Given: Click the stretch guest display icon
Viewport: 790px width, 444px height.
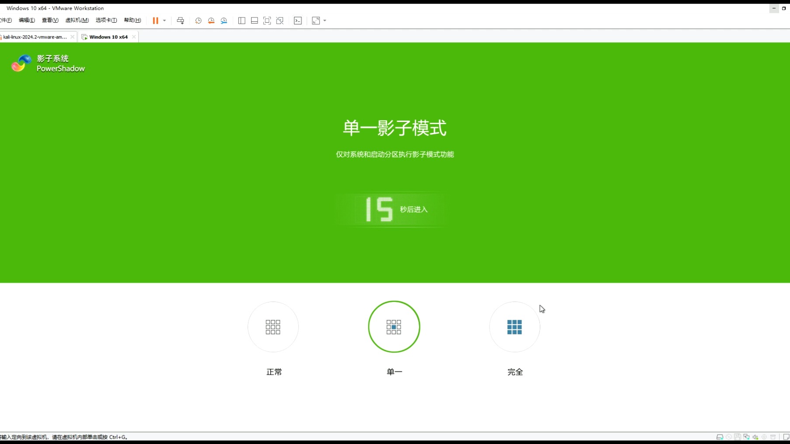Looking at the screenshot, I should point(316,21).
